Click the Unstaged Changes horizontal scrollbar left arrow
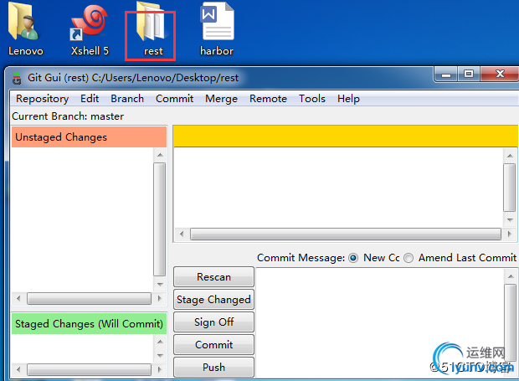Image resolution: width=519 pixels, height=381 pixels. [x=18, y=299]
